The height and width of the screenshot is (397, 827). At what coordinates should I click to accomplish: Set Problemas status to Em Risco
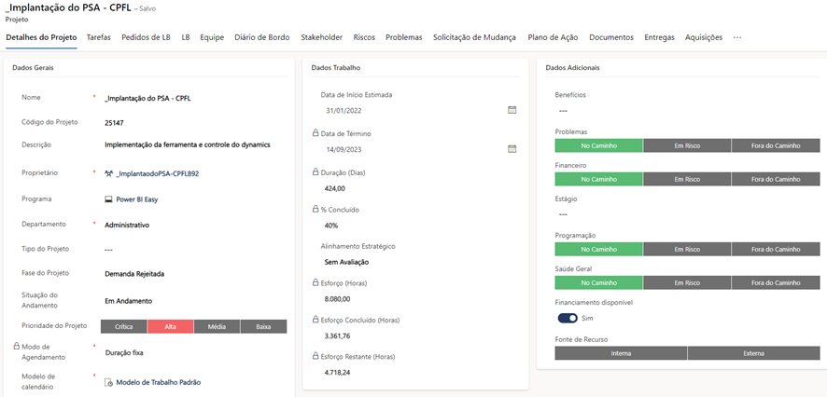pyautogui.click(x=686, y=145)
